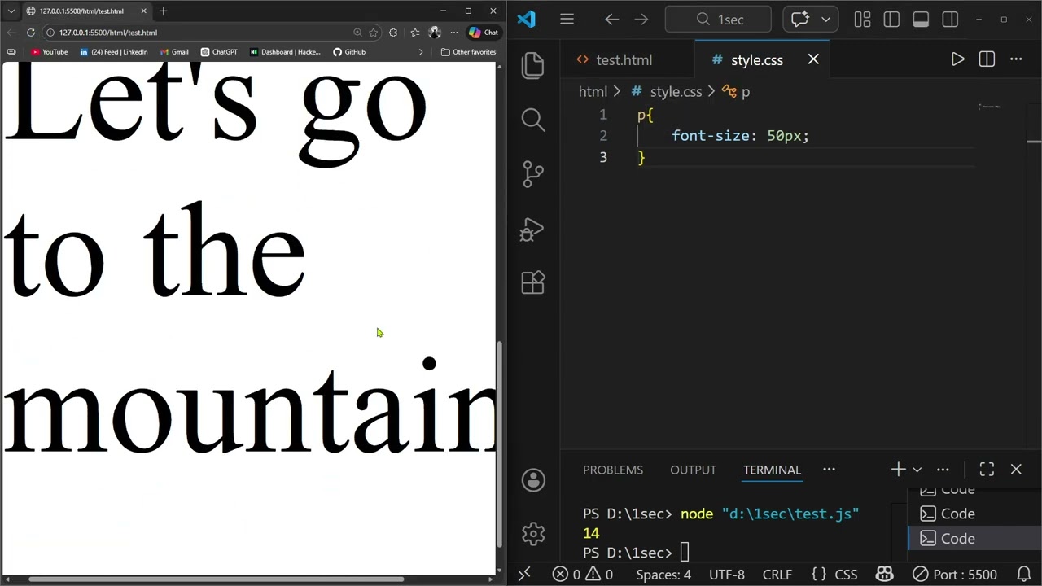Run the file with the play icon

click(x=957, y=59)
